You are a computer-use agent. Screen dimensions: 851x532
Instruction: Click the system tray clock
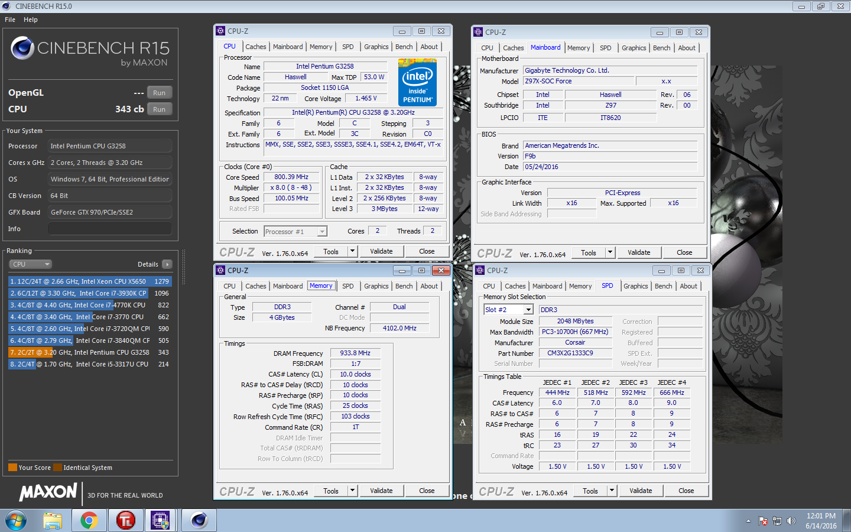coord(821,521)
